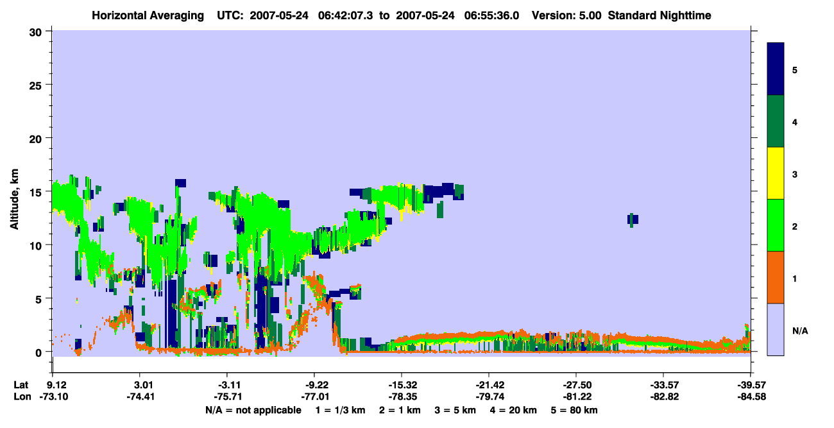
Task: Click the isolated cloud feature near 12 km altitude
Action: pos(633,219)
